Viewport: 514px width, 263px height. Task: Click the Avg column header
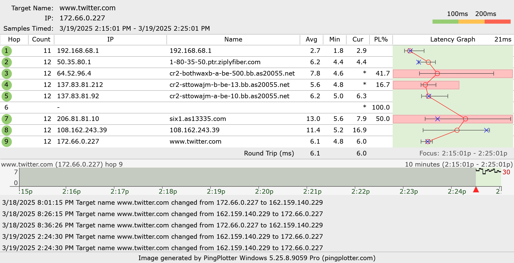point(311,39)
